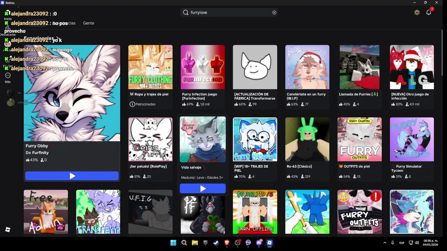Click the Patrocinadas info icon
This screenshot has width=447, height=251.
[x=132, y=104]
